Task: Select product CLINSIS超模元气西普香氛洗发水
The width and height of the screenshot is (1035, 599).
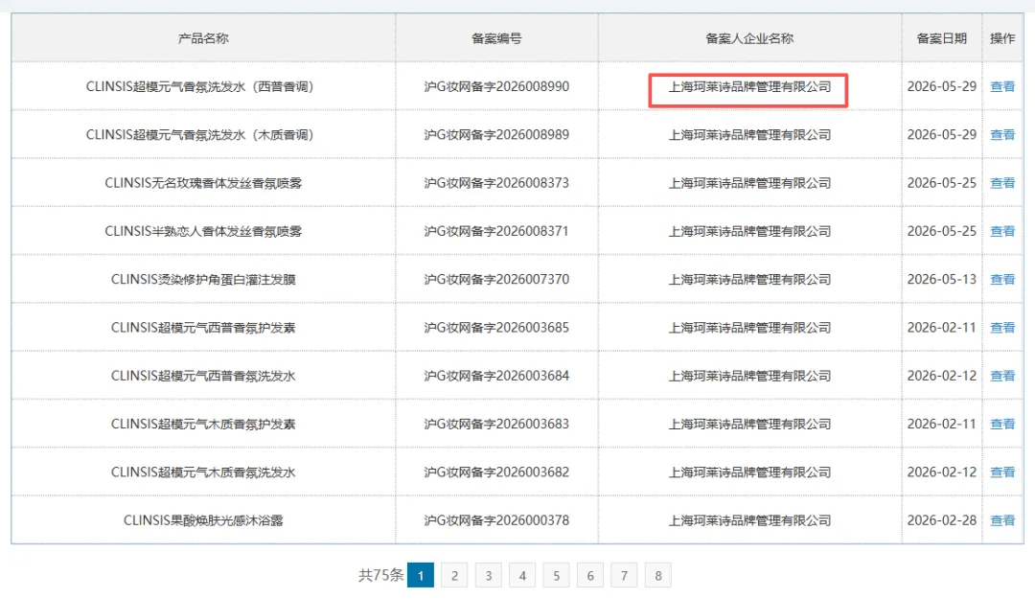Action: (203, 376)
